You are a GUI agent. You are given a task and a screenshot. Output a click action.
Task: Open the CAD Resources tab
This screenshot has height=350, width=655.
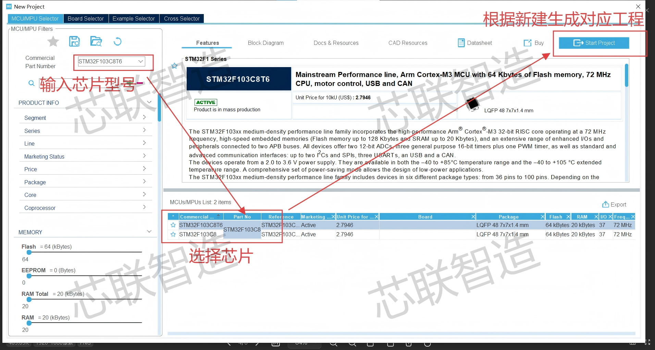point(408,43)
